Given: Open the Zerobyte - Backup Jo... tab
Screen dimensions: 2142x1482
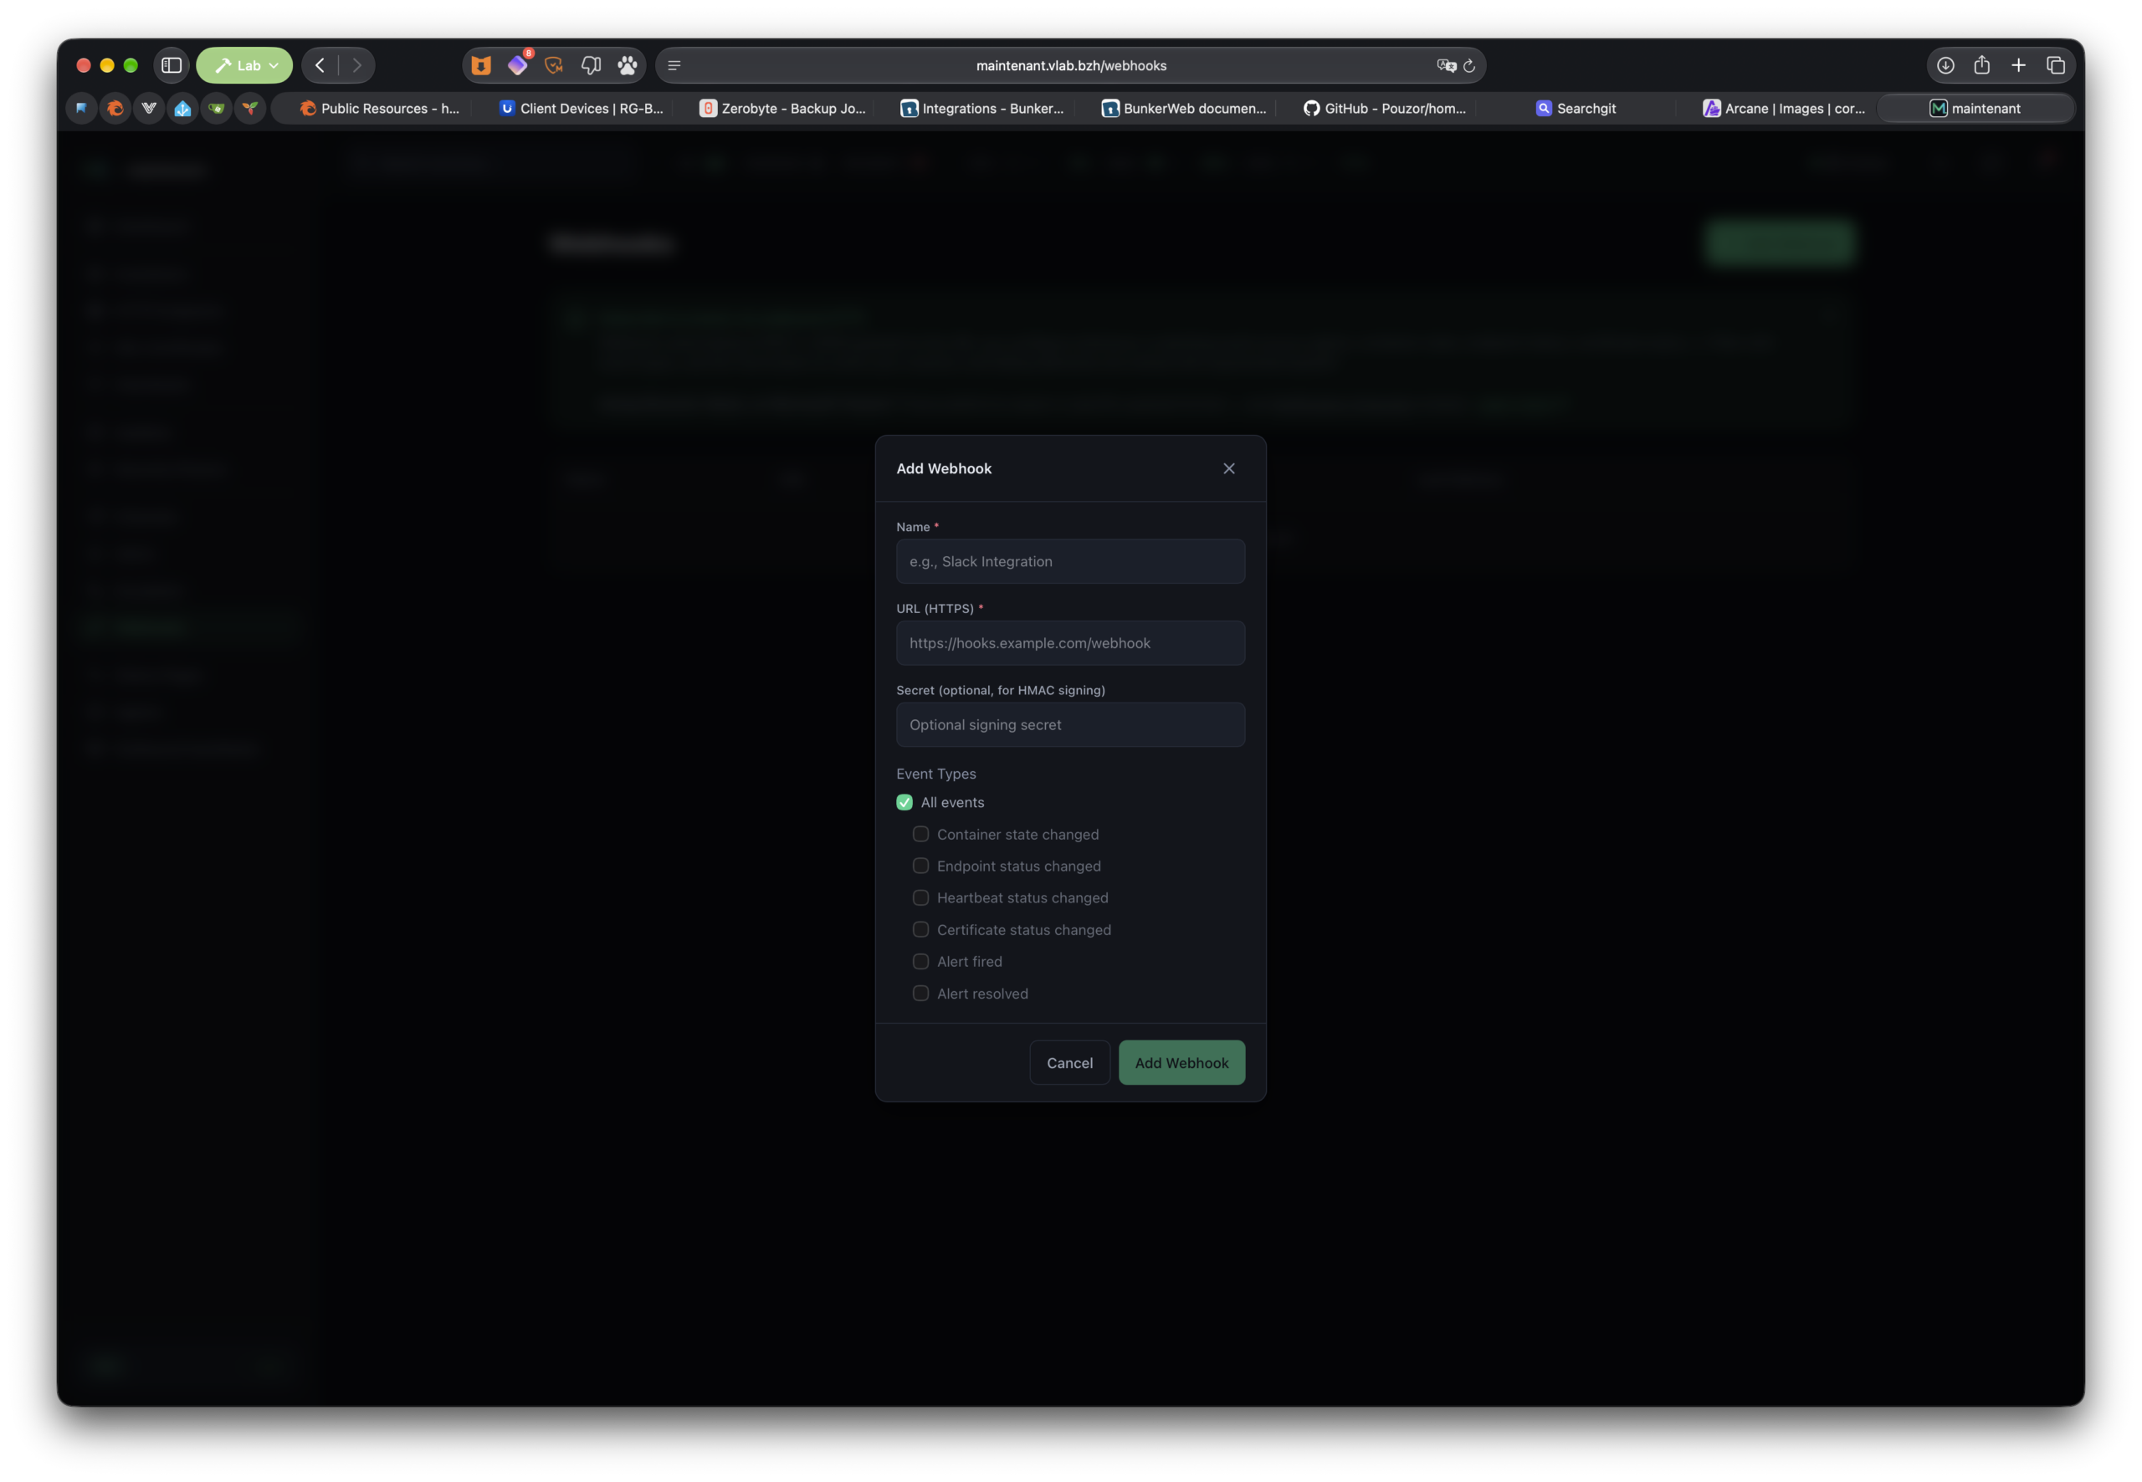Looking at the screenshot, I should click(782, 108).
